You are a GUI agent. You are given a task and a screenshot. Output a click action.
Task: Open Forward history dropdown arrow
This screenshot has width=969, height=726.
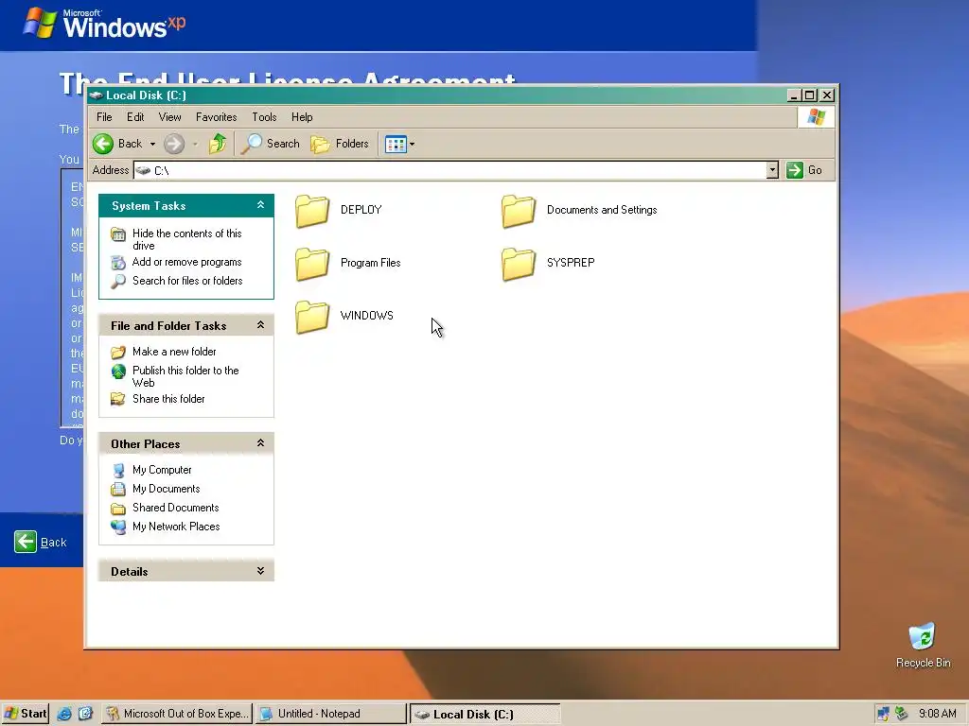point(195,144)
